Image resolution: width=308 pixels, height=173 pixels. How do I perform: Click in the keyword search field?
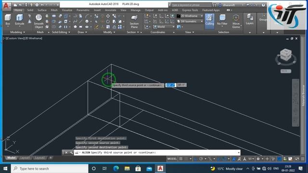[192, 5]
